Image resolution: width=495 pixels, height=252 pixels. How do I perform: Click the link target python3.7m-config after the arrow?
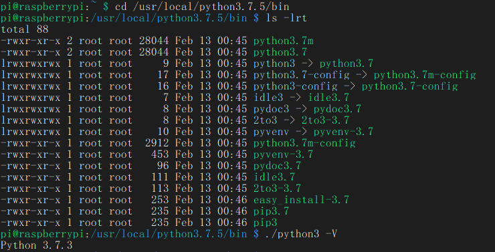[425, 75]
